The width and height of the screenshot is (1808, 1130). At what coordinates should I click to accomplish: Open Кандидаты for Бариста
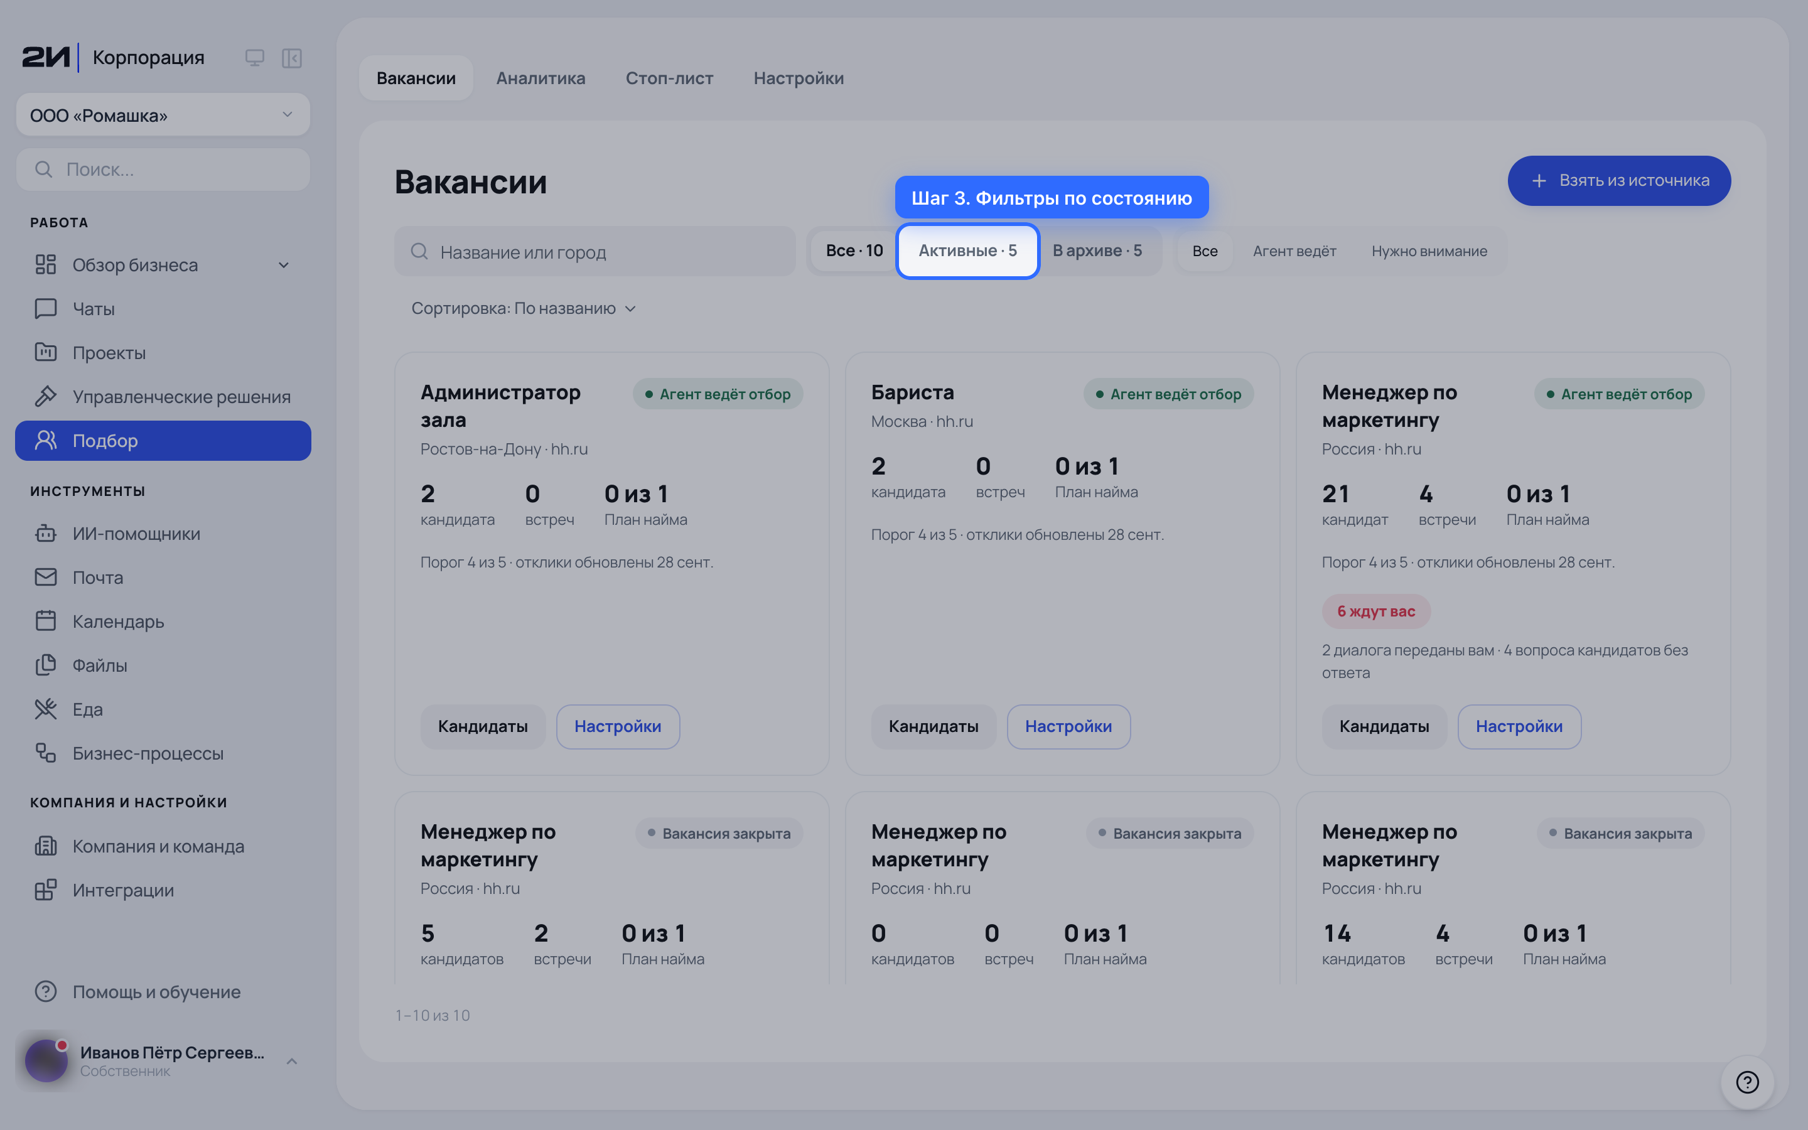click(933, 726)
